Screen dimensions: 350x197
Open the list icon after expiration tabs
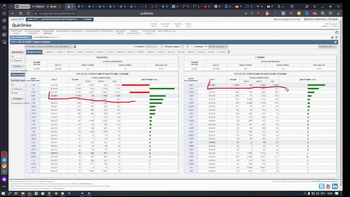229,52
